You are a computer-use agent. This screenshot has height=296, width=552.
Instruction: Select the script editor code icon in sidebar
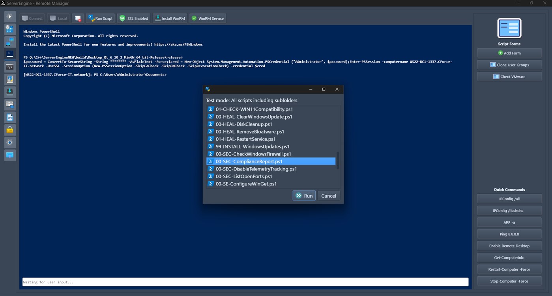point(9,67)
